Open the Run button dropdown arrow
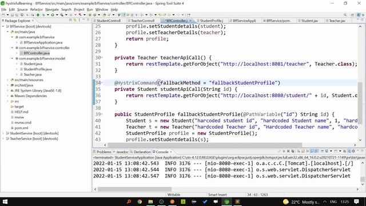366x206 pixels. pos(57,15)
